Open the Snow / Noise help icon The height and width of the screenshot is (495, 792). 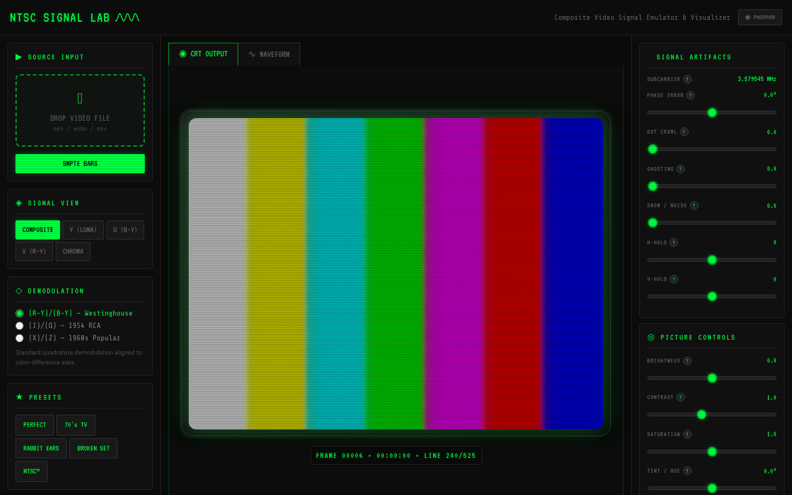pyautogui.click(x=694, y=205)
